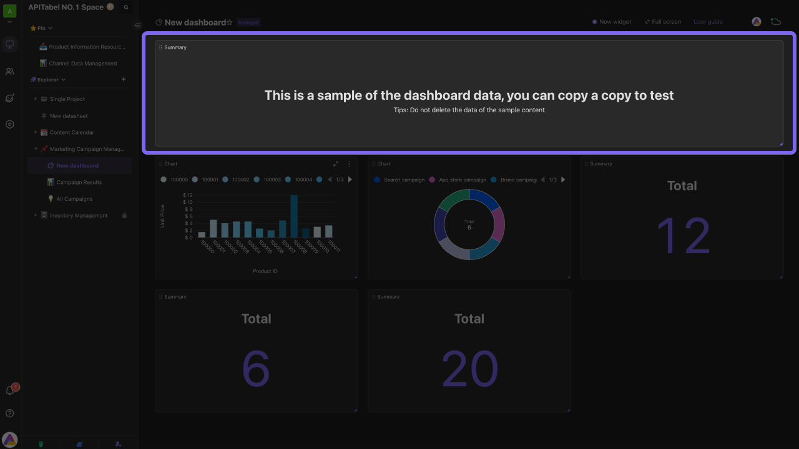
Task: Click the Manager permission badge
Action: pos(248,22)
